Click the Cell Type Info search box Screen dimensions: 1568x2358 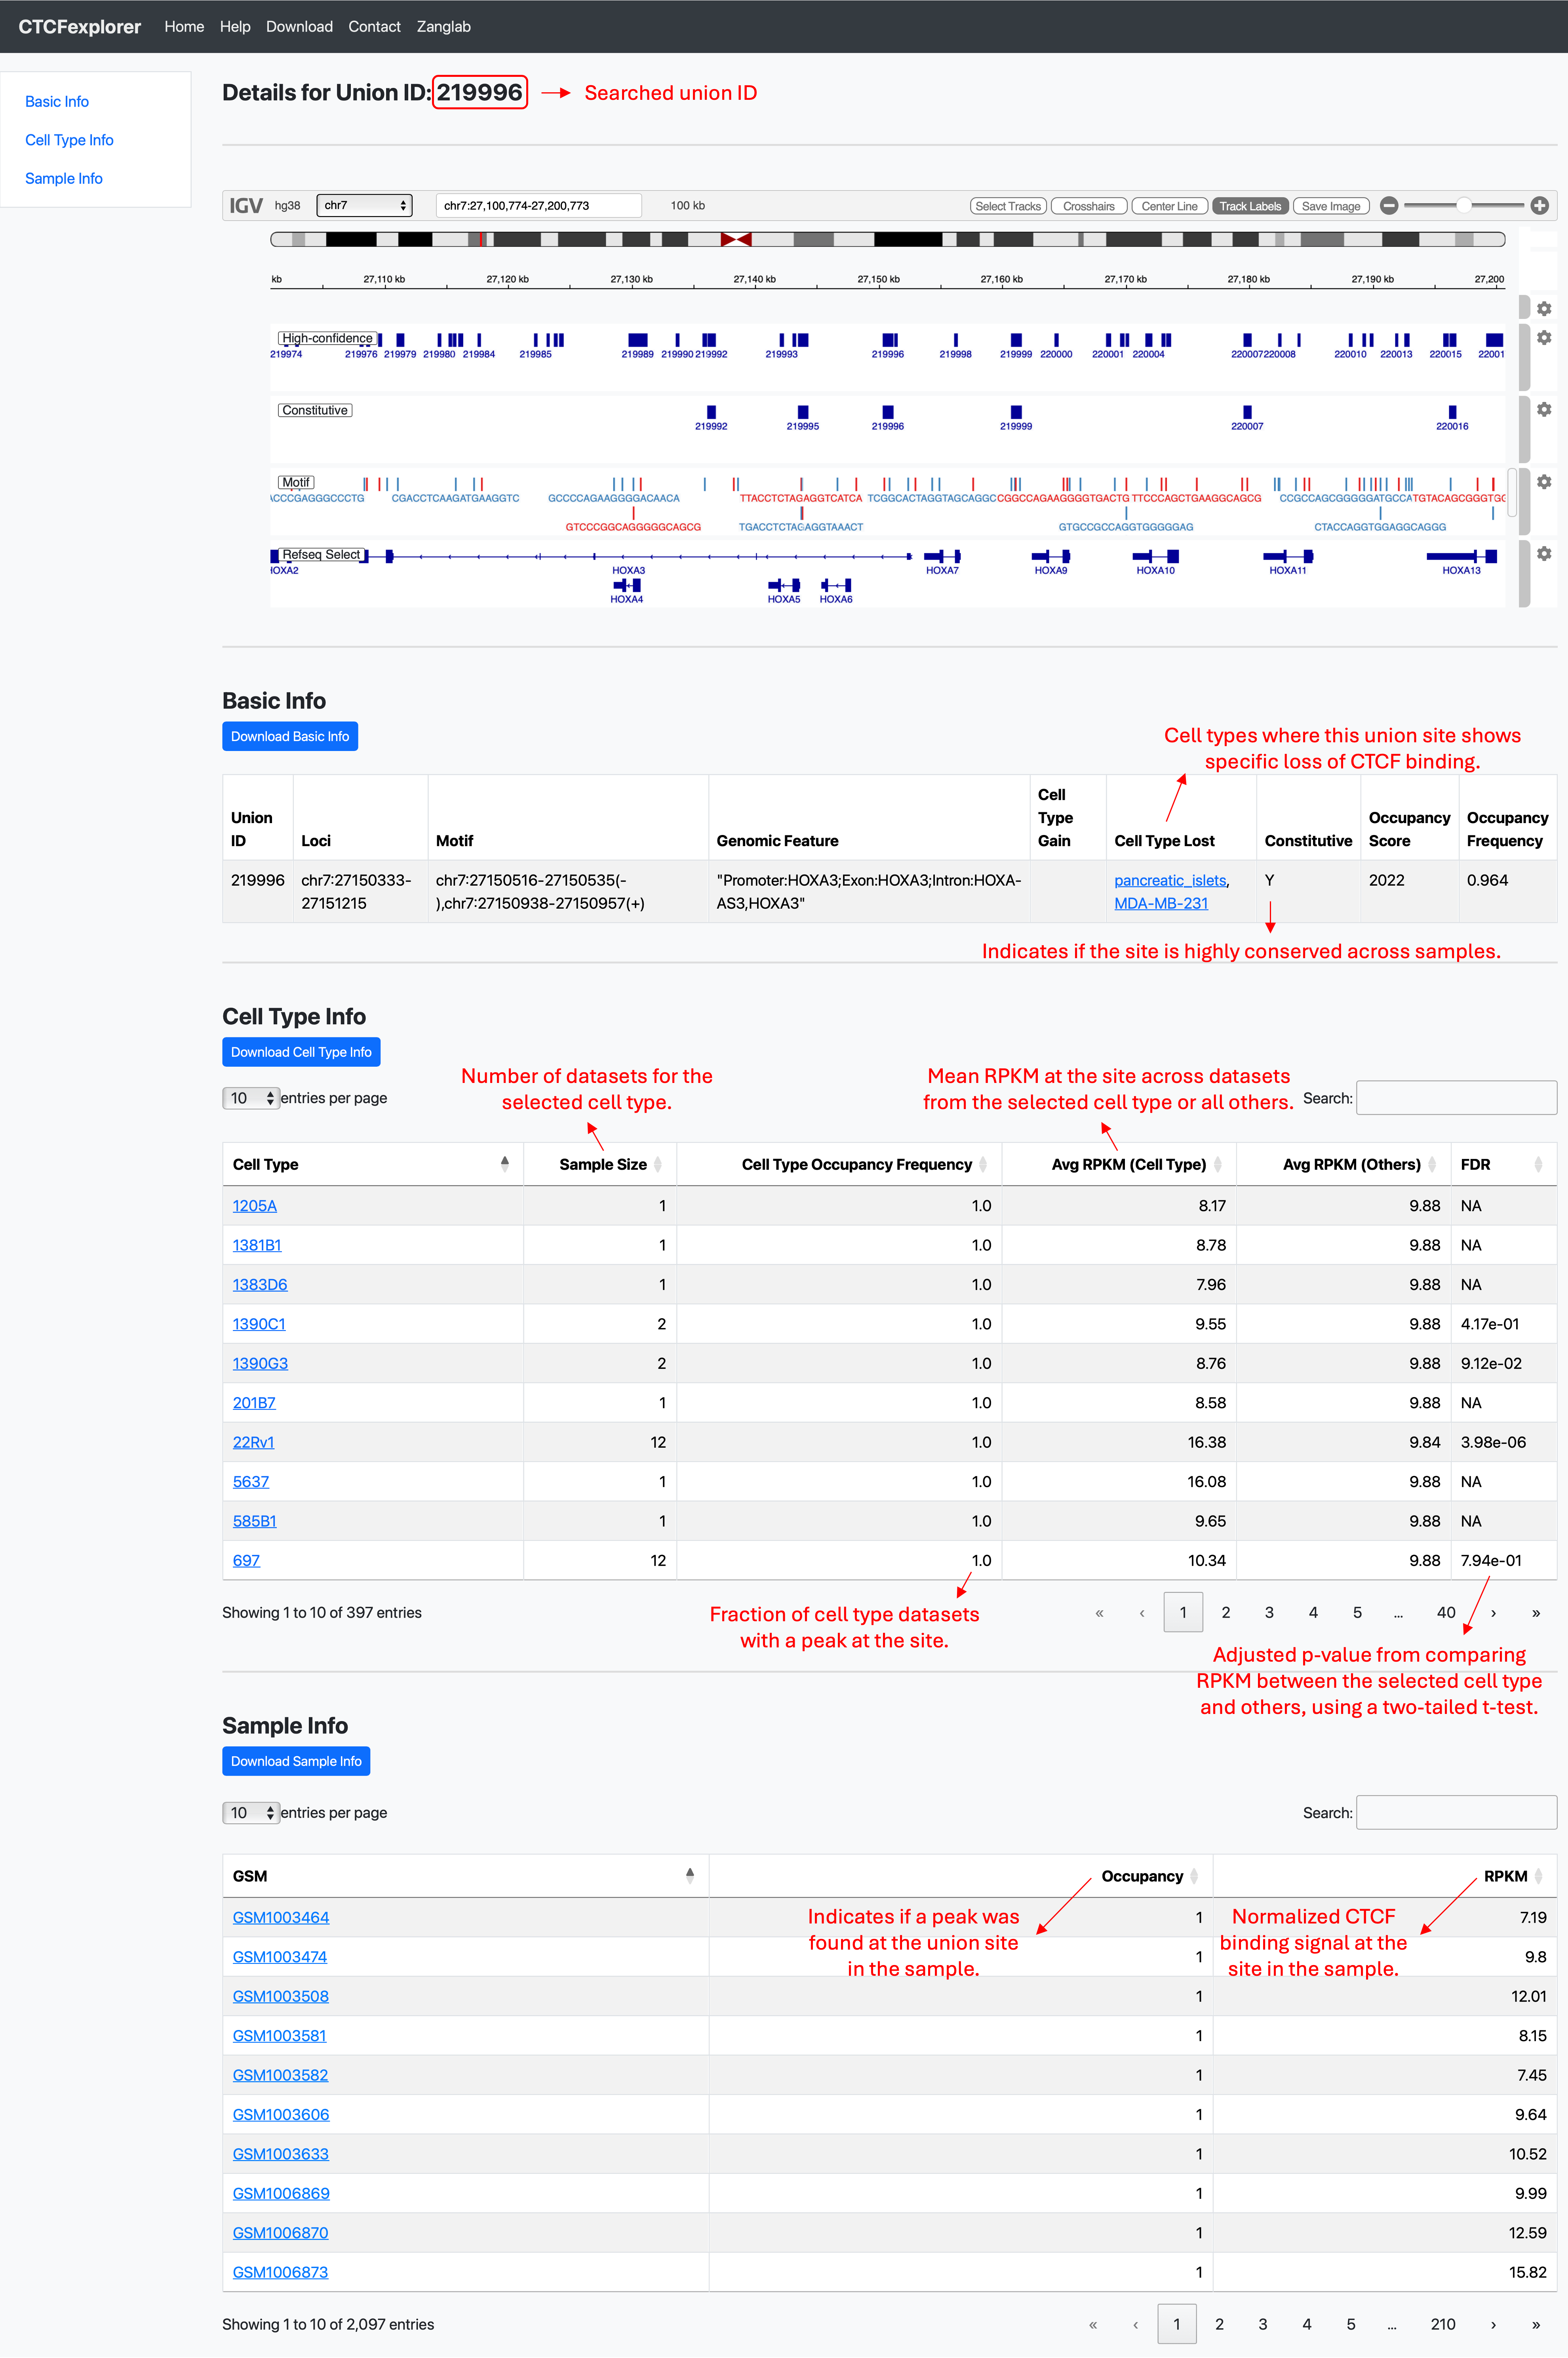[x=1456, y=1098]
